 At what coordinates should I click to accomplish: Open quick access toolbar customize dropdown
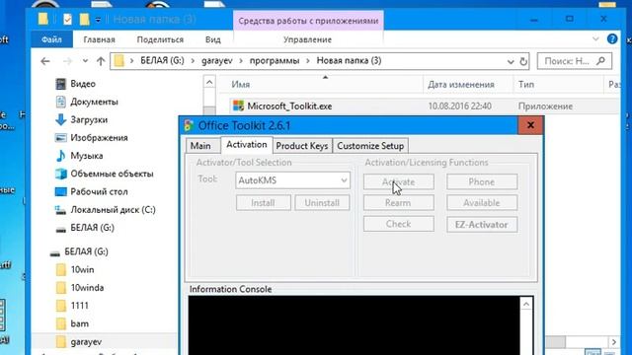coord(98,20)
